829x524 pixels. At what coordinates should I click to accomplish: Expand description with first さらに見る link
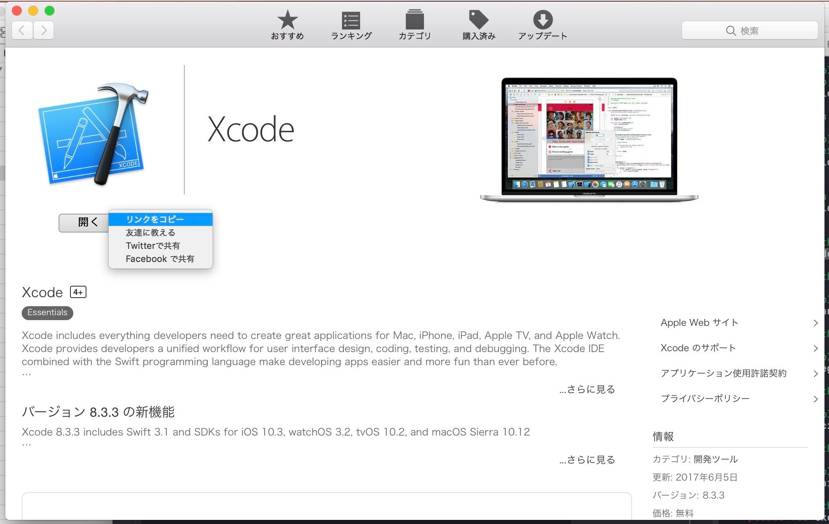587,389
